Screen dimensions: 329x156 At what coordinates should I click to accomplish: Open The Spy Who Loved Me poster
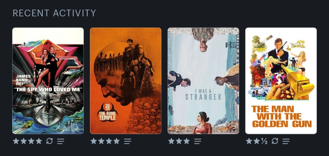click(48, 81)
